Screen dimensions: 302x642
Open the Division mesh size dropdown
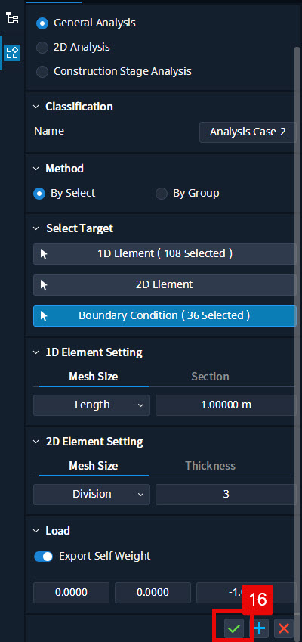(x=91, y=495)
